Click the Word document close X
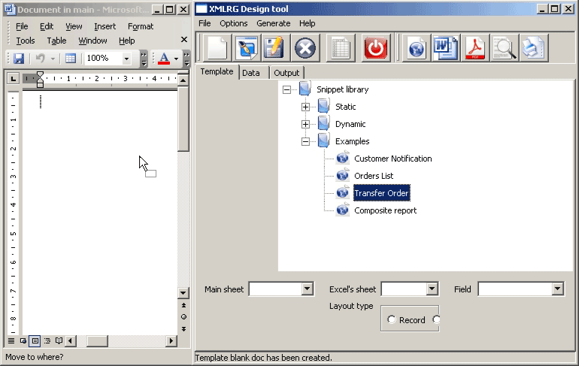Viewport: 579px width, 366px height. click(x=184, y=40)
